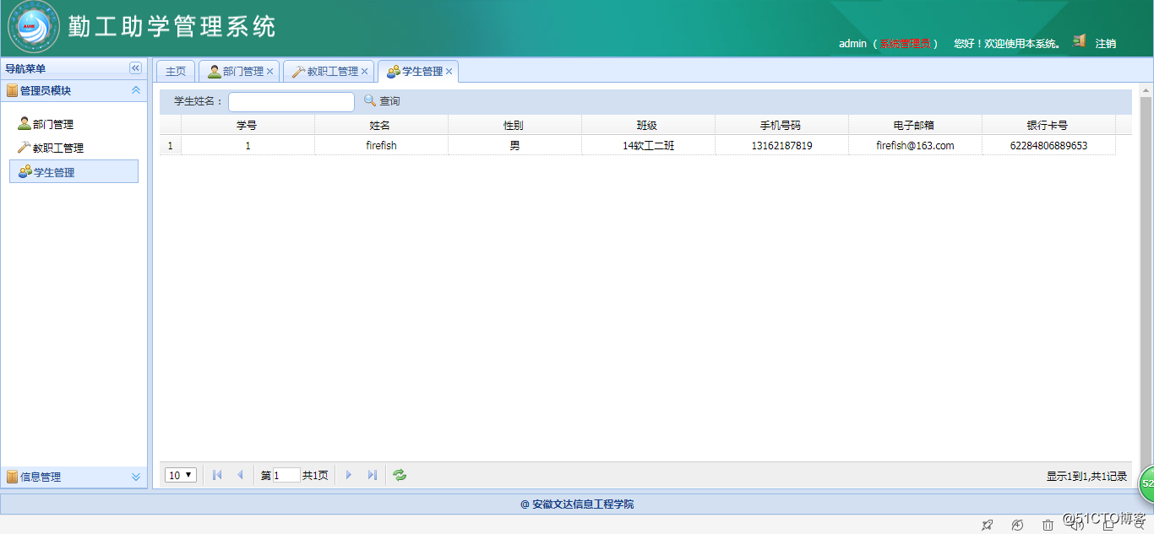Screen dimensions: 1154x534
Task: Refresh the student table
Action: pyautogui.click(x=400, y=475)
